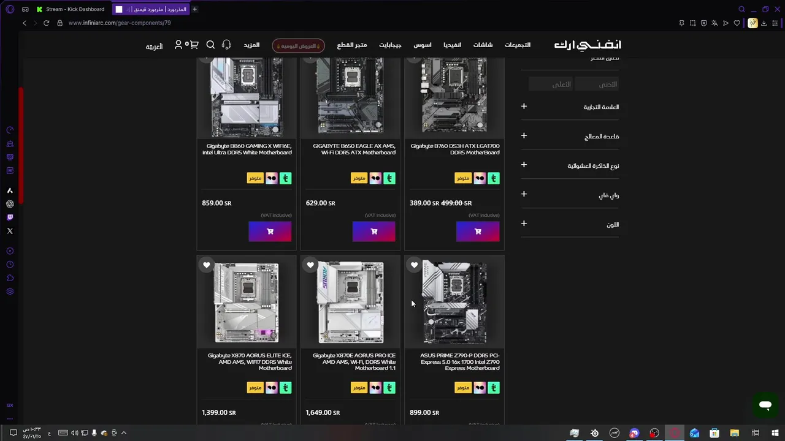Viewport: 785px width, 441px height.
Task: Open the shopping cart icon
Action: tap(194, 45)
